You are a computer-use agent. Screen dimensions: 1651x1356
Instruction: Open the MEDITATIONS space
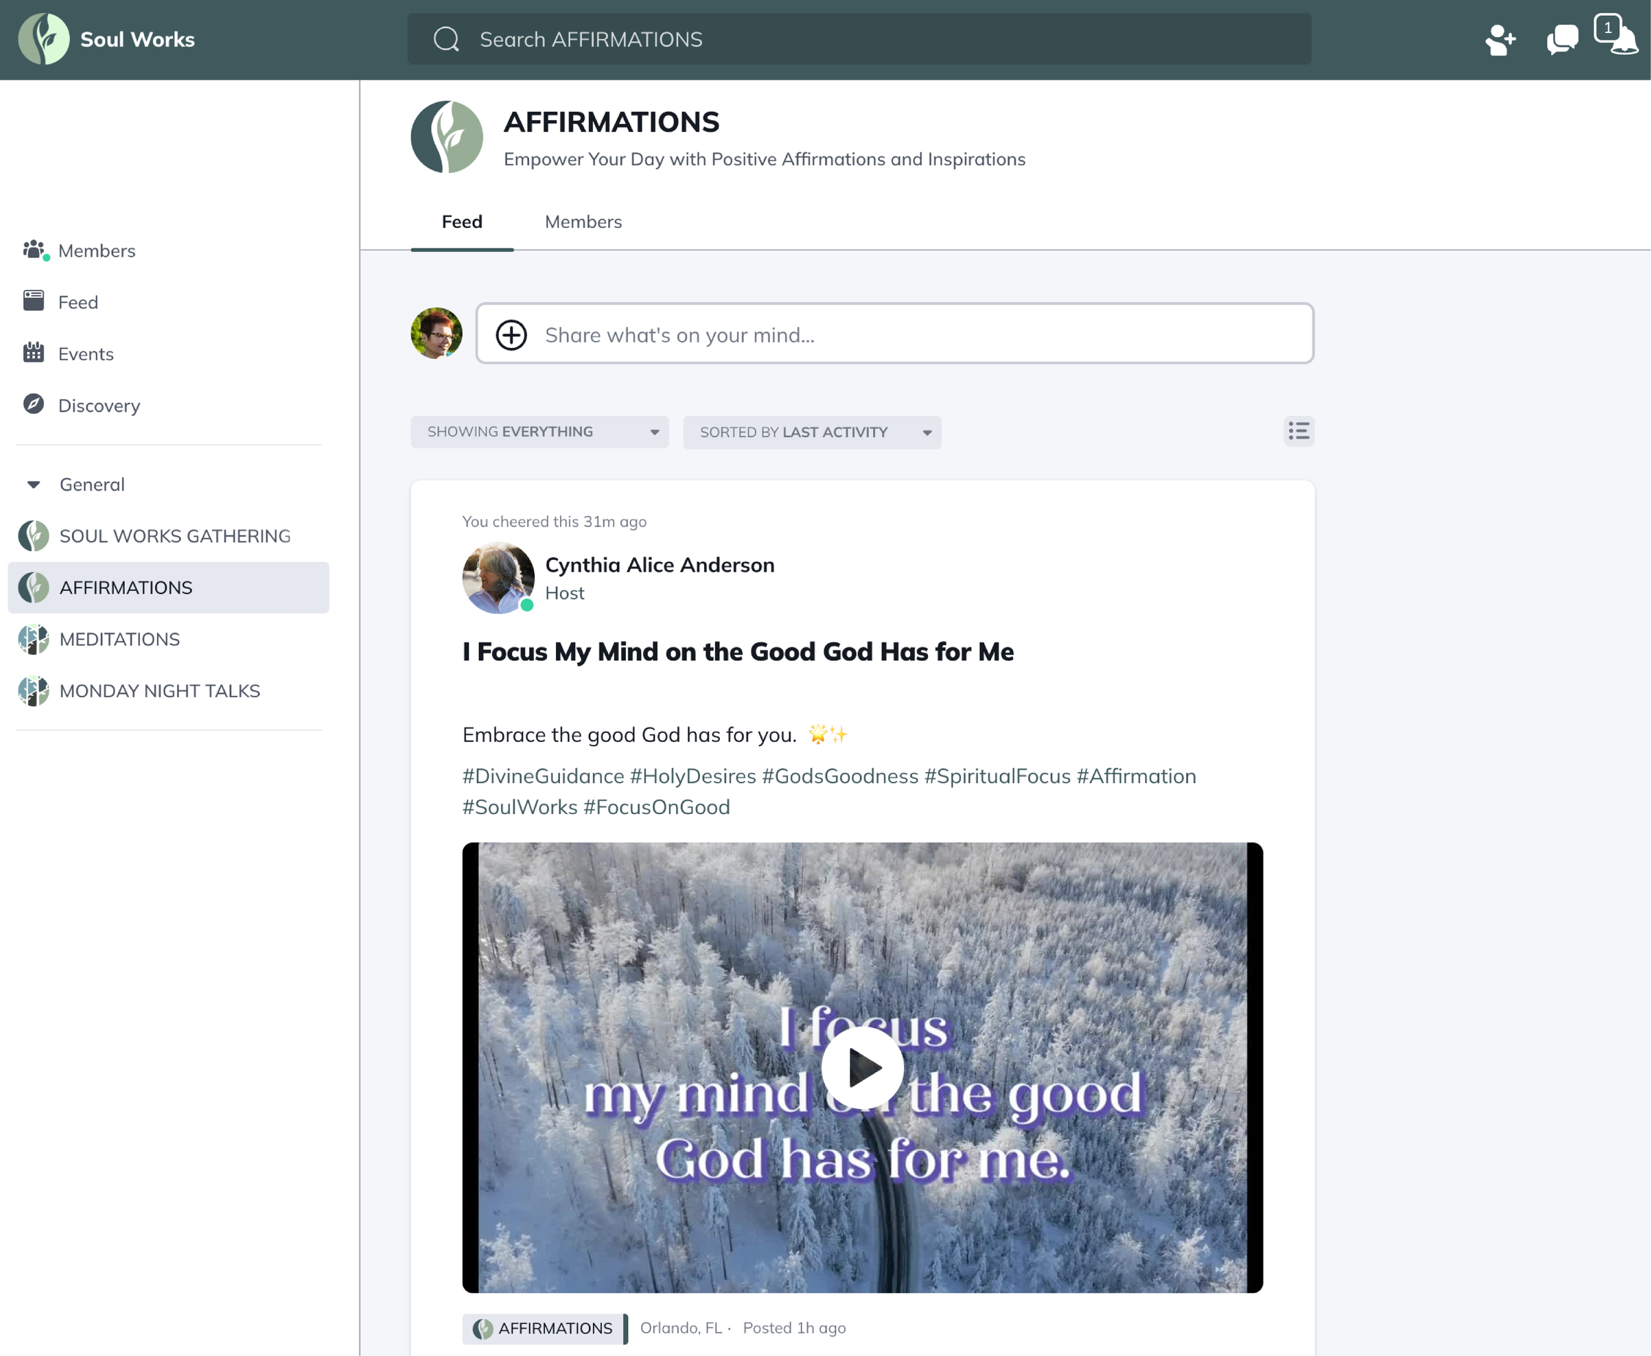tap(120, 639)
